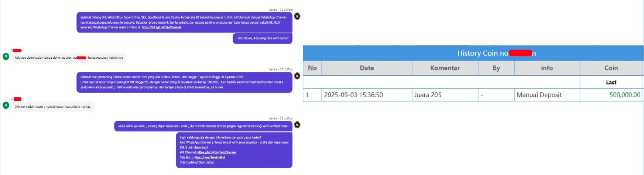Screen dimensions: 644x175
Task: Open the WA Channel bit.ly link
Action: [x=217, y=152]
